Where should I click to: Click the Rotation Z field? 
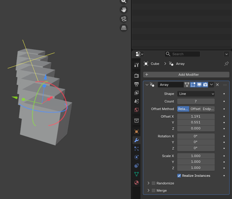click(x=196, y=148)
